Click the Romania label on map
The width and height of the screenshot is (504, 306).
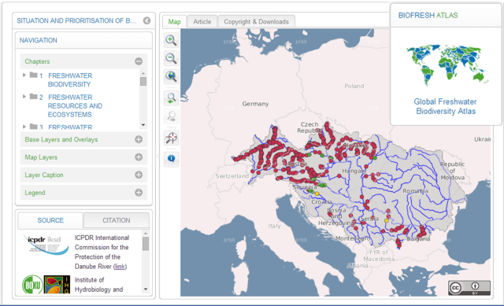[415, 190]
